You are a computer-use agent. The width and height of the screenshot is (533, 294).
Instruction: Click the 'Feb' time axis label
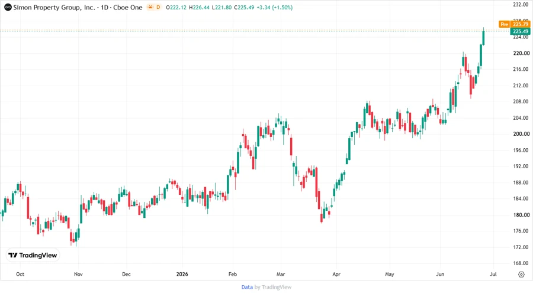coord(233,274)
